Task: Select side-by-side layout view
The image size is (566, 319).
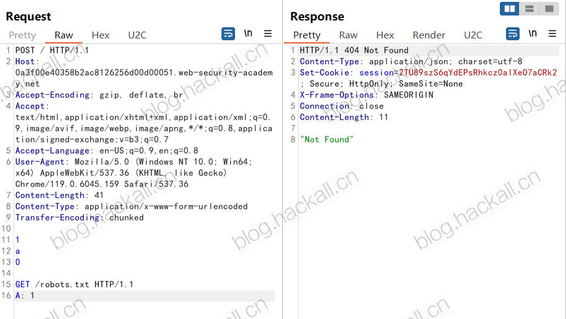Action: click(x=510, y=9)
